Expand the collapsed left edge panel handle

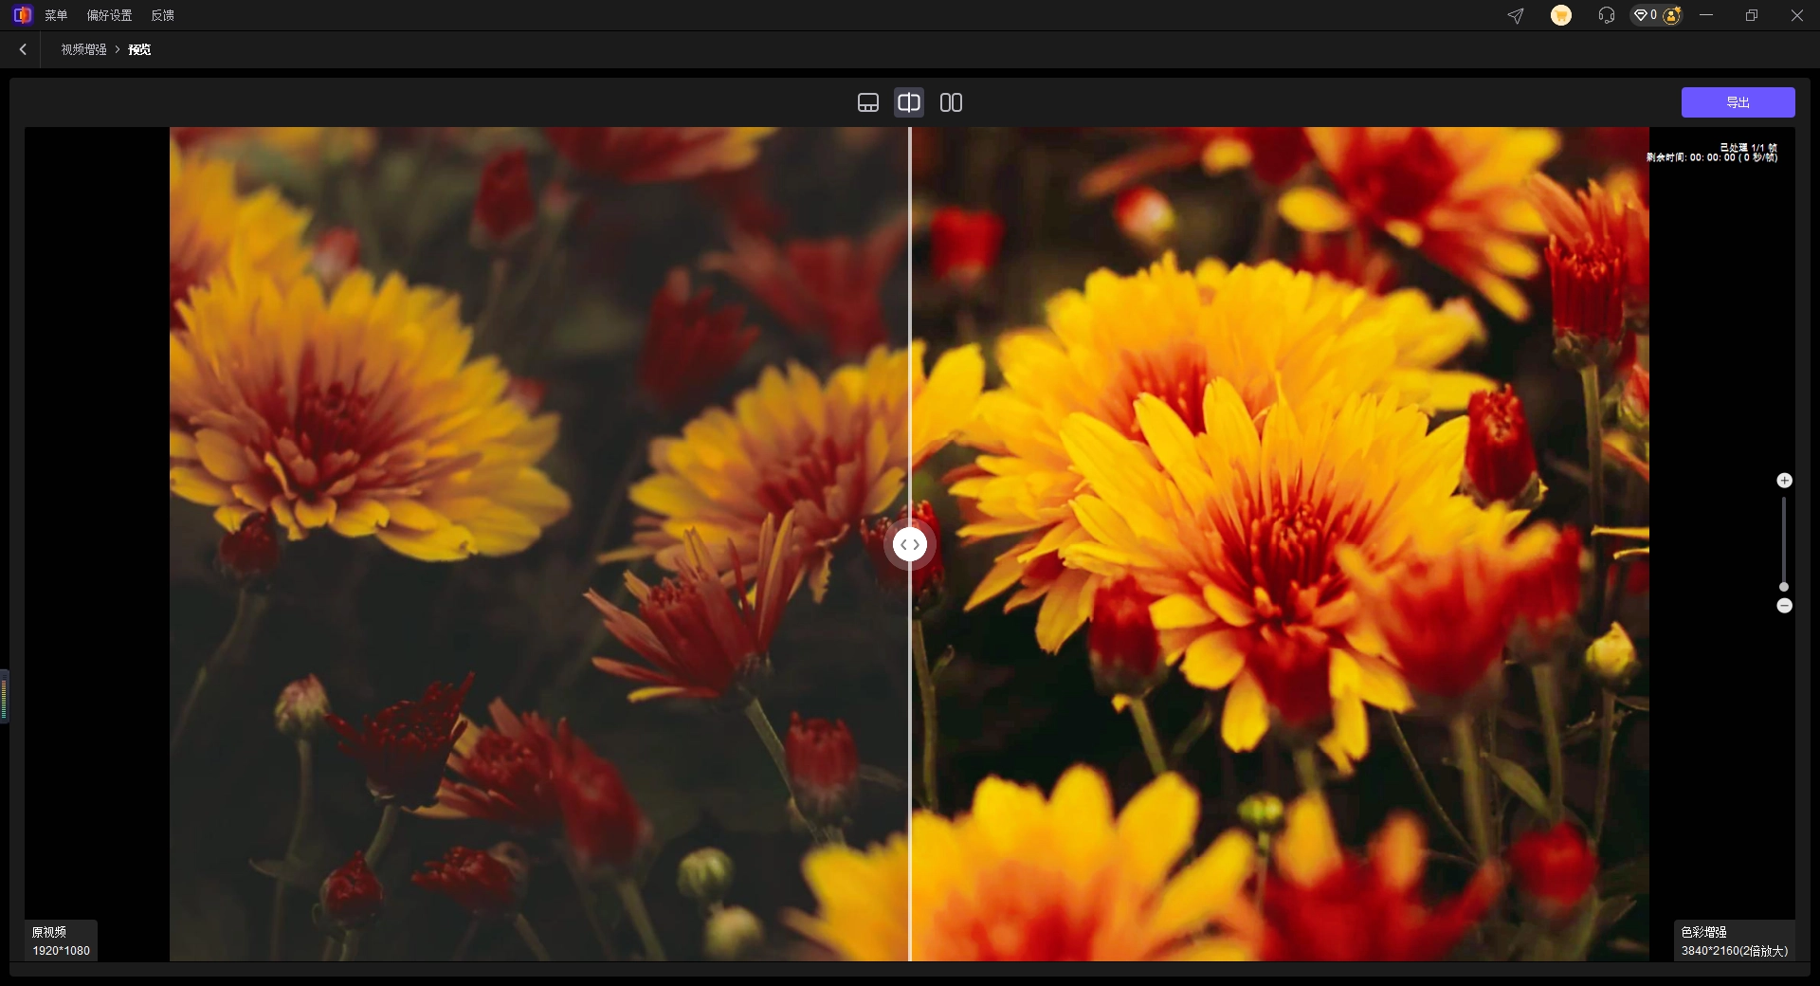[x=5, y=697]
